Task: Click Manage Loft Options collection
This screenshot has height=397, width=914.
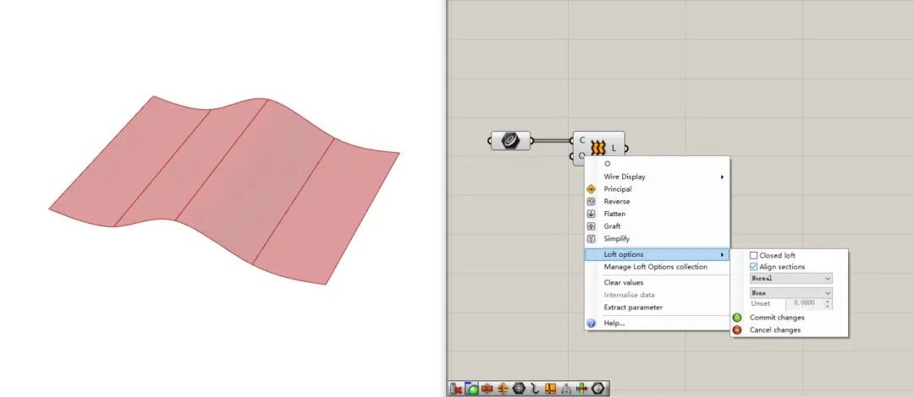Action: [655, 267]
